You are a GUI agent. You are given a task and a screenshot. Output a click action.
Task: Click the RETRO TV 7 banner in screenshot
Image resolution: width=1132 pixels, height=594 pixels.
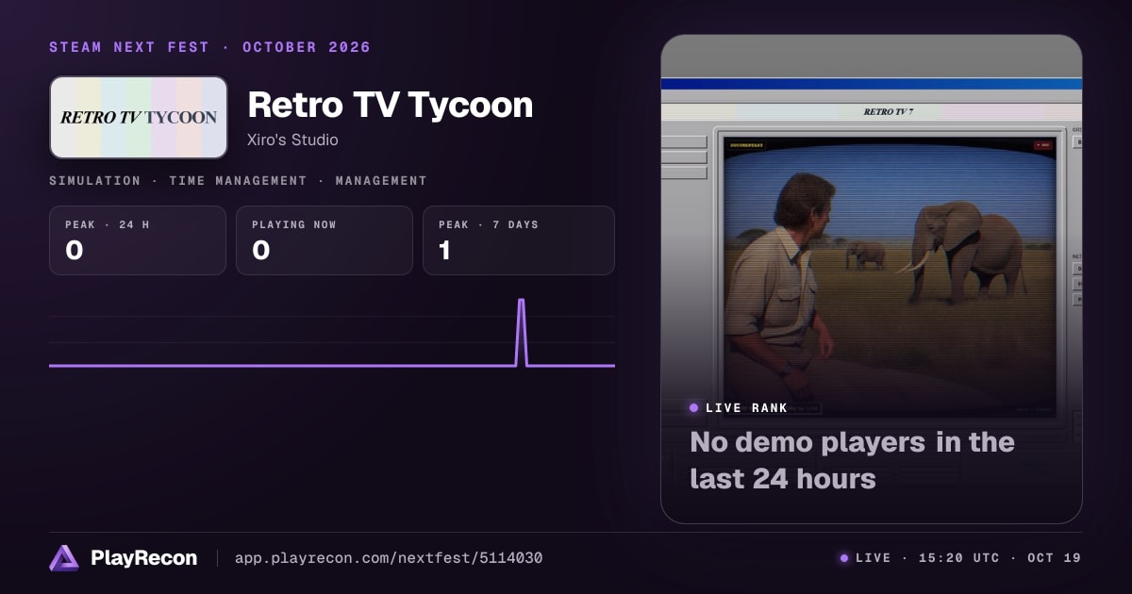click(x=889, y=111)
